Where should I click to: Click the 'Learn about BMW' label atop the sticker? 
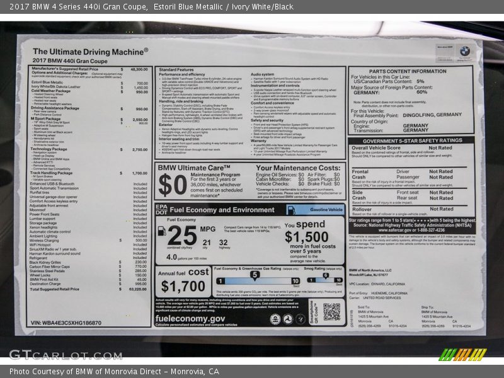(445, 46)
